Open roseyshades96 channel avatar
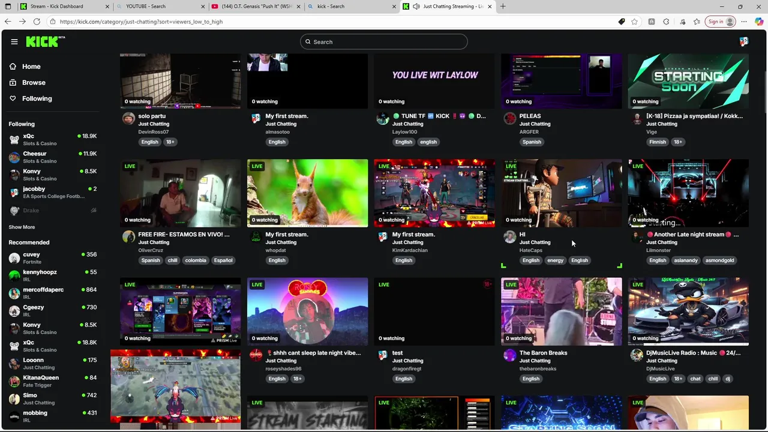The image size is (768, 432). [256, 355]
